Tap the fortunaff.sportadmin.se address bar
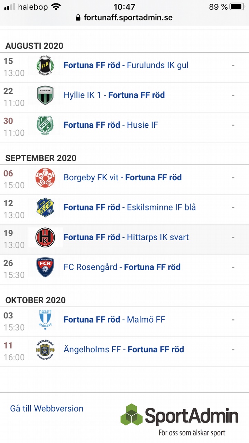Viewport: 249px width, 443px height. point(124,17)
